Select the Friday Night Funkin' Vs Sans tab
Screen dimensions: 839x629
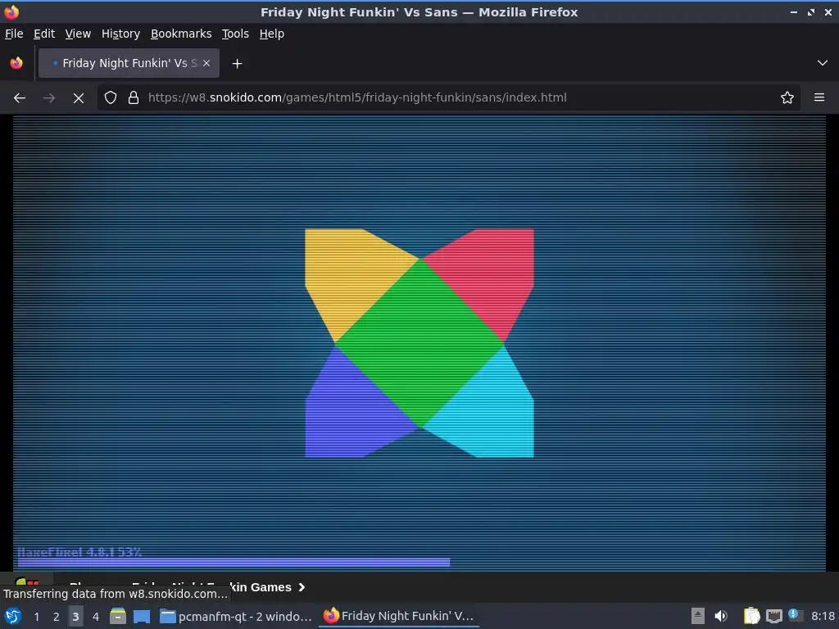point(129,63)
